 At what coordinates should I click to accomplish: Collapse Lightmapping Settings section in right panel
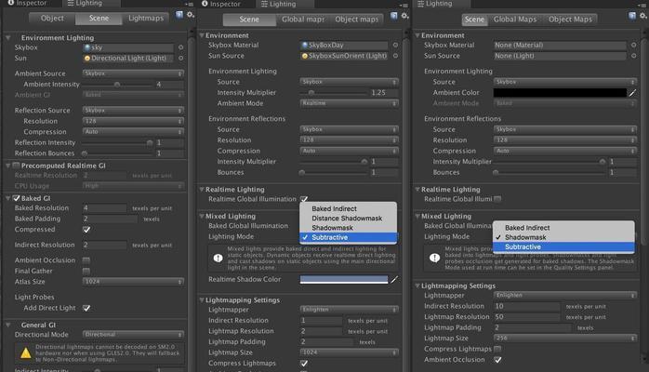[x=417, y=286]
